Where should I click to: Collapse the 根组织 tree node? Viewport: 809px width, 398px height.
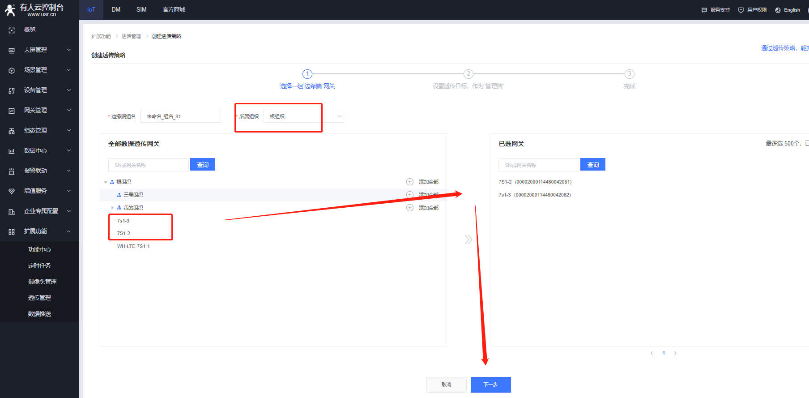[x=106, y=182]
